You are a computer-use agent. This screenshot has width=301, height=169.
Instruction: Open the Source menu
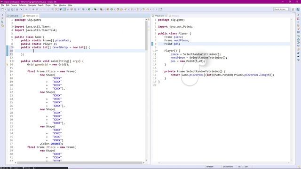(14, 5)
